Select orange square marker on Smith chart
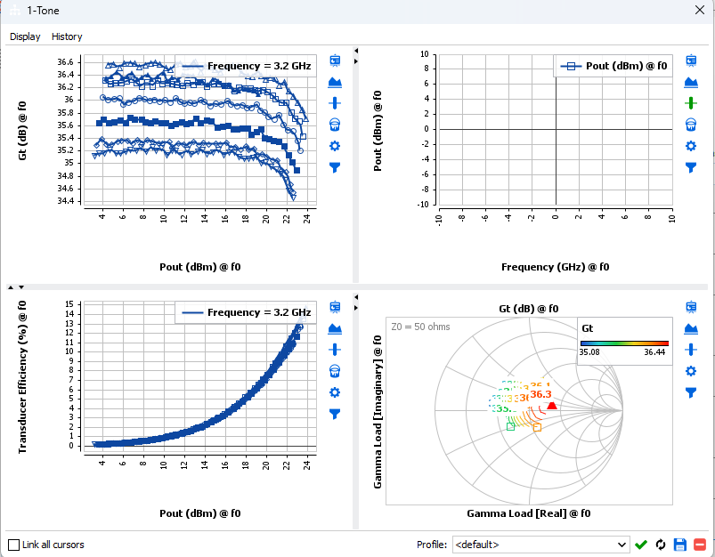The height and width of the screenshot is (557, 715). 537,428
